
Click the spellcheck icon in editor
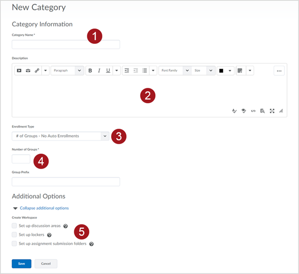234,111
